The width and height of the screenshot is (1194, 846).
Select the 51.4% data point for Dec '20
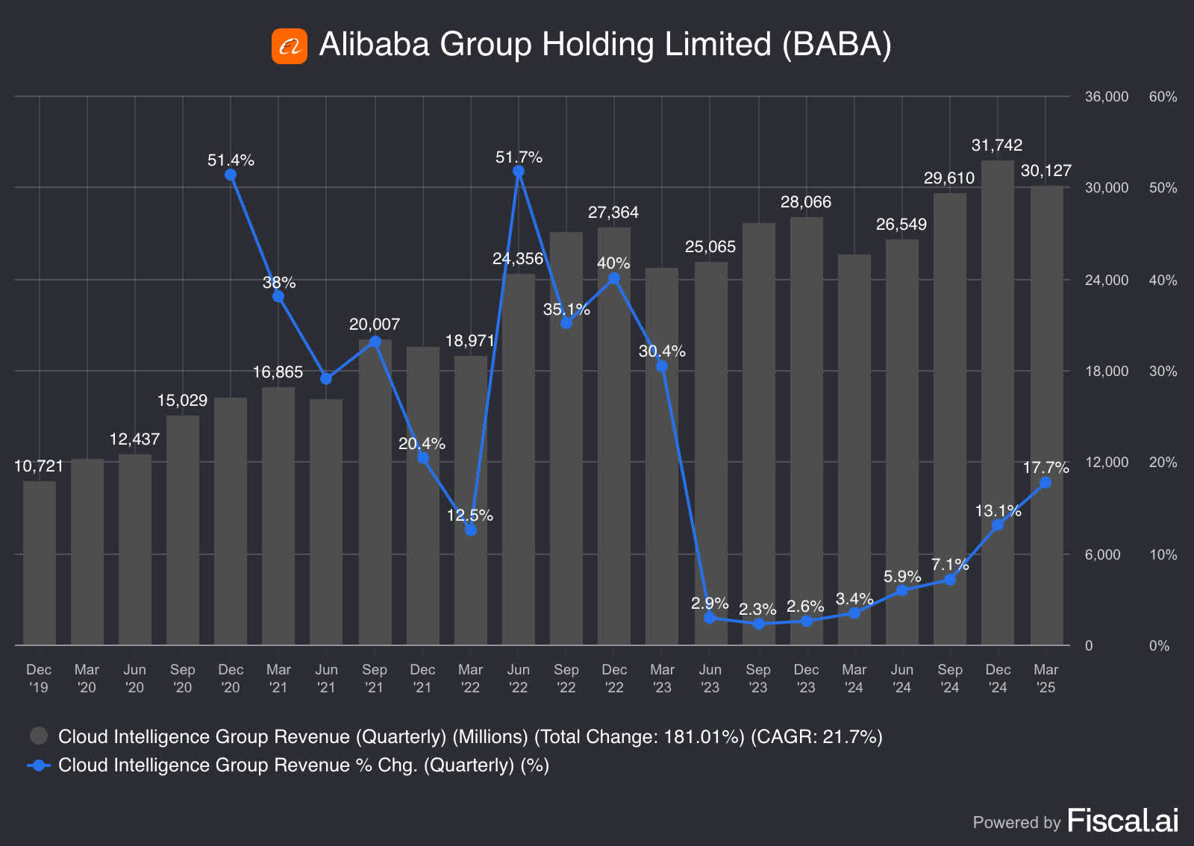pyautogui.click(x=231, y=175)
